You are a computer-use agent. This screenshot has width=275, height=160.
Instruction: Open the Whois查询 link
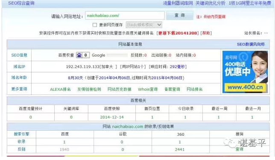[x=148, y=89]
